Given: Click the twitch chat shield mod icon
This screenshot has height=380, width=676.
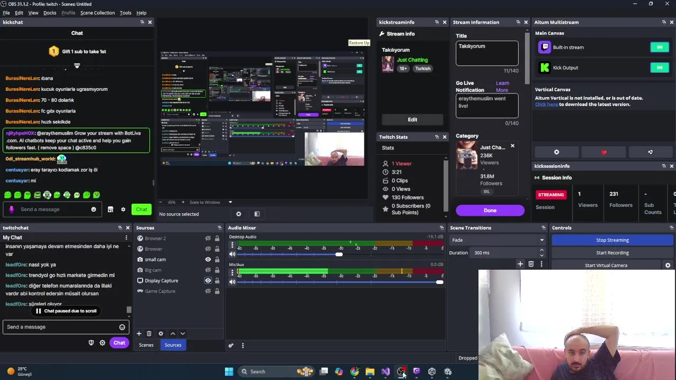Looking at the screenshot, I should pos(91,343).
